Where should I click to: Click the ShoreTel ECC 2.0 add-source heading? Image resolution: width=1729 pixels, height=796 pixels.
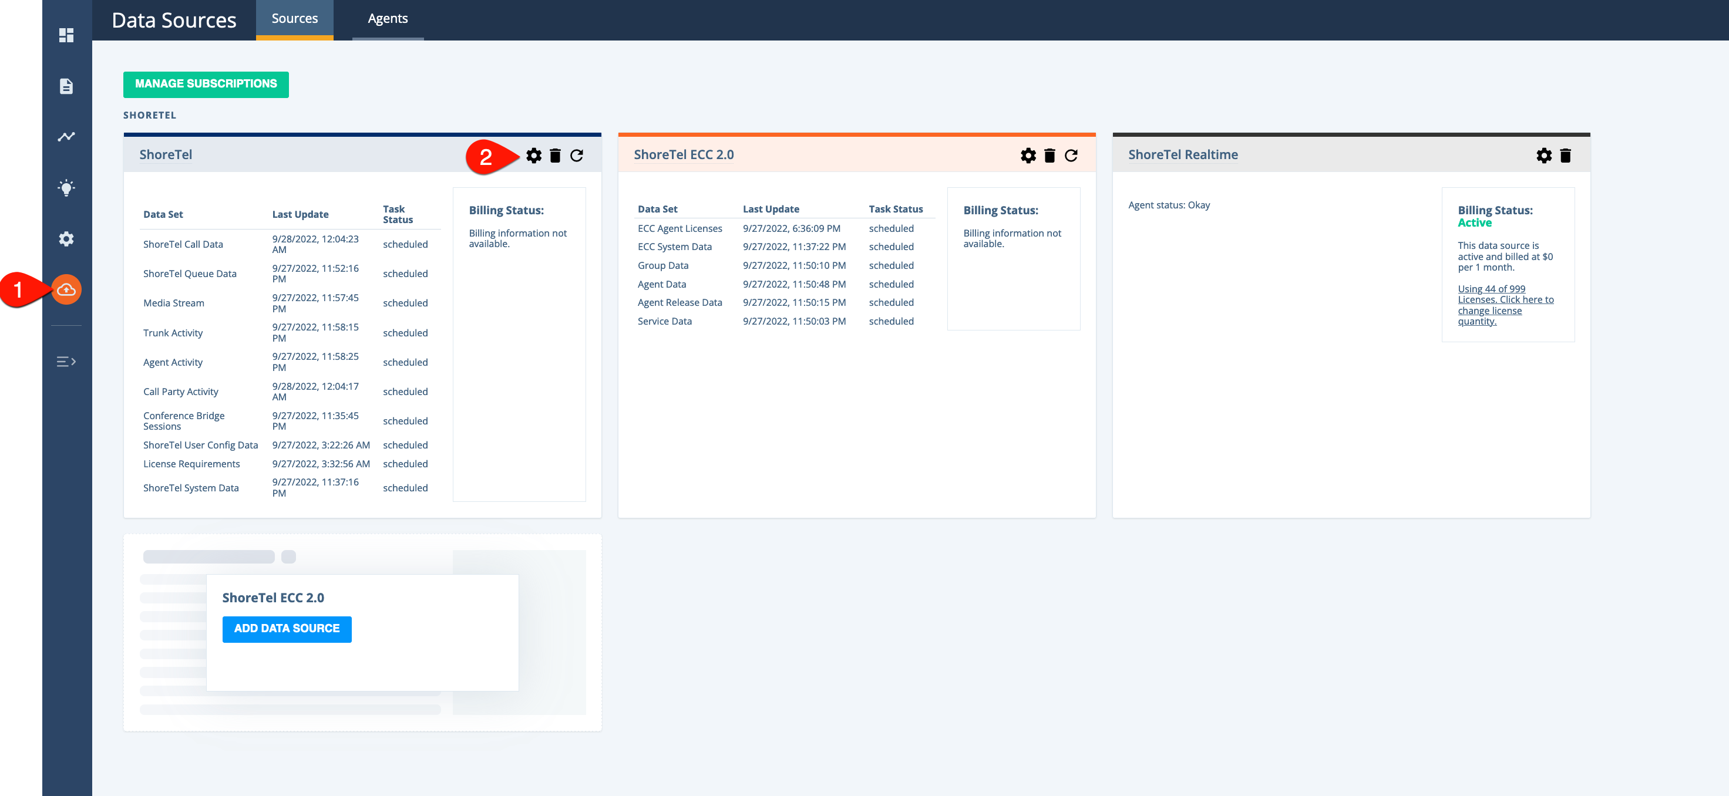273,598
